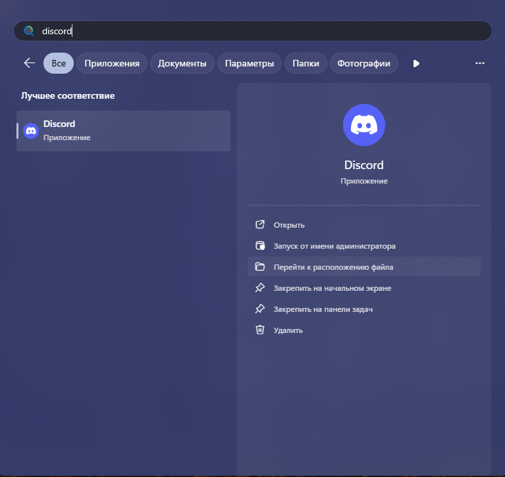505x477 pixels.
Task: Click the 'Discord' title in preview pane
Action: pos(364,165)
